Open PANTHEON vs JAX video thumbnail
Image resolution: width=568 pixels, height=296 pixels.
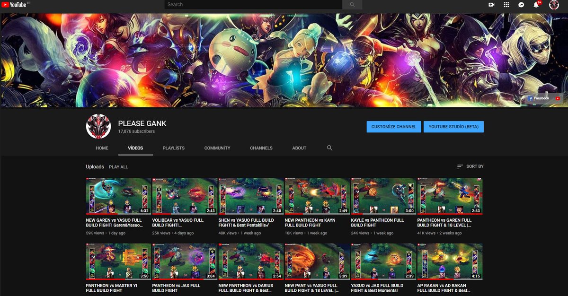[185, 262]
